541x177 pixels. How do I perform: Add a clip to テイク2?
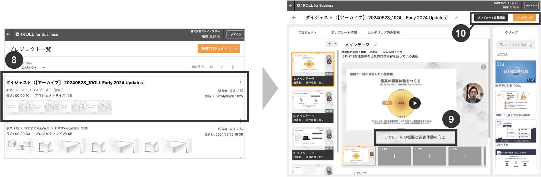[394, 156]
